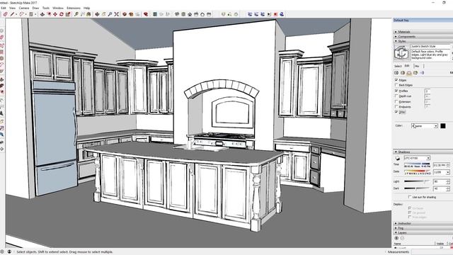
Task: Expand the Materials panel
Action: [x=423, y=32]
